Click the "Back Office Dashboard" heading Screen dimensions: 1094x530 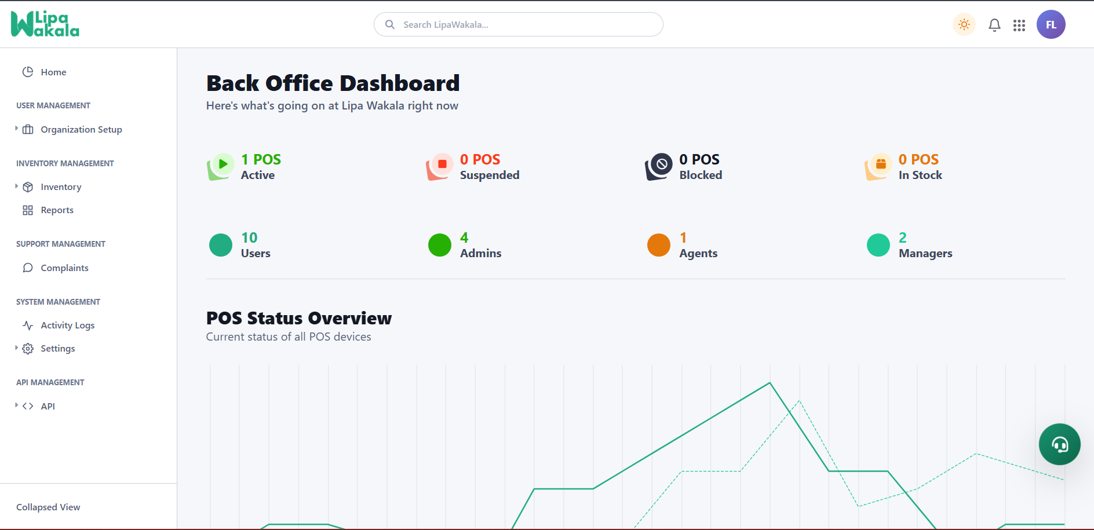333,83
